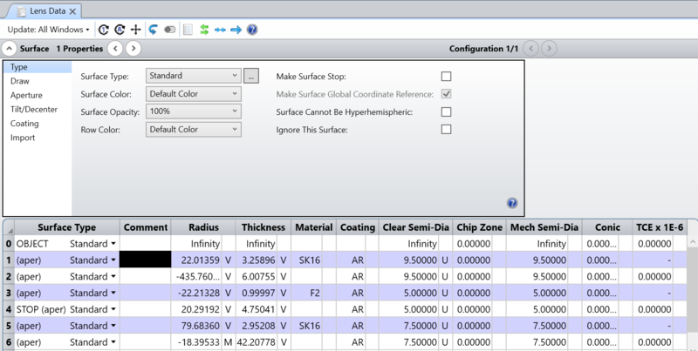Click the blue curved arrow toolbar icon
The height and width of the screenshot is (351, 698).
click(x=153, y=30)
